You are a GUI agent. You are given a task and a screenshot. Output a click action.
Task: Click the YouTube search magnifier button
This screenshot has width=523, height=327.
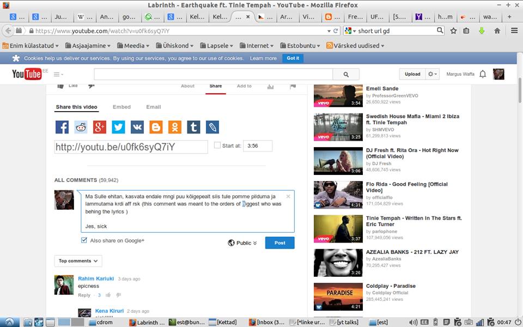pos(346,75)
